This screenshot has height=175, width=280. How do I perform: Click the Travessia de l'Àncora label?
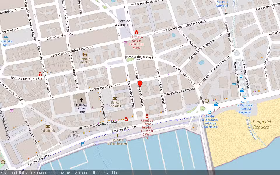(x=179, y=92)
